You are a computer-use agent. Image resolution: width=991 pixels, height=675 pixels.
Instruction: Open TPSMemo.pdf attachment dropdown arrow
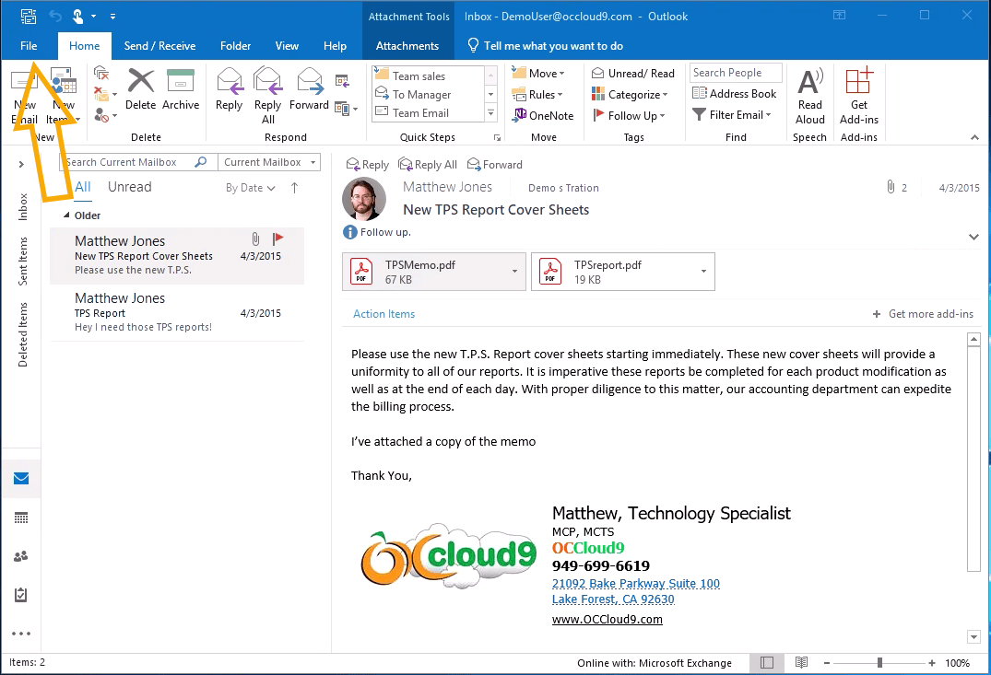click(x=515, y=272)
